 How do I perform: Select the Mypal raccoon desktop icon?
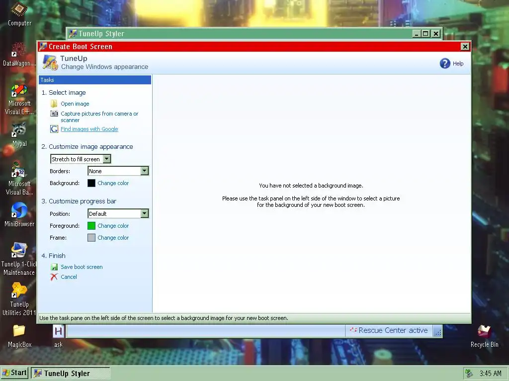click(x=19, y=130)
